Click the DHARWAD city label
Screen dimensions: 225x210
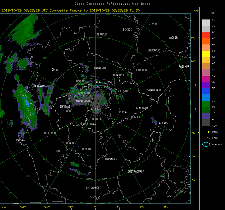click(x=65, y=107)
